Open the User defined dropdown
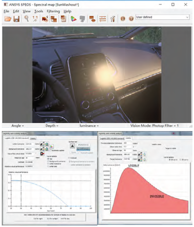 162,17
